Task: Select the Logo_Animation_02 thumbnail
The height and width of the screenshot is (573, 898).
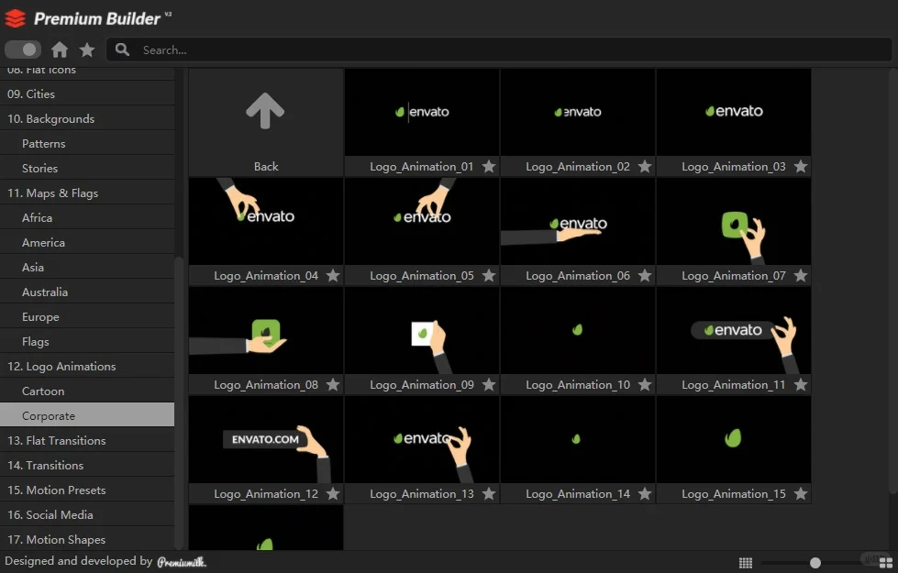Action: coord(578,112)
